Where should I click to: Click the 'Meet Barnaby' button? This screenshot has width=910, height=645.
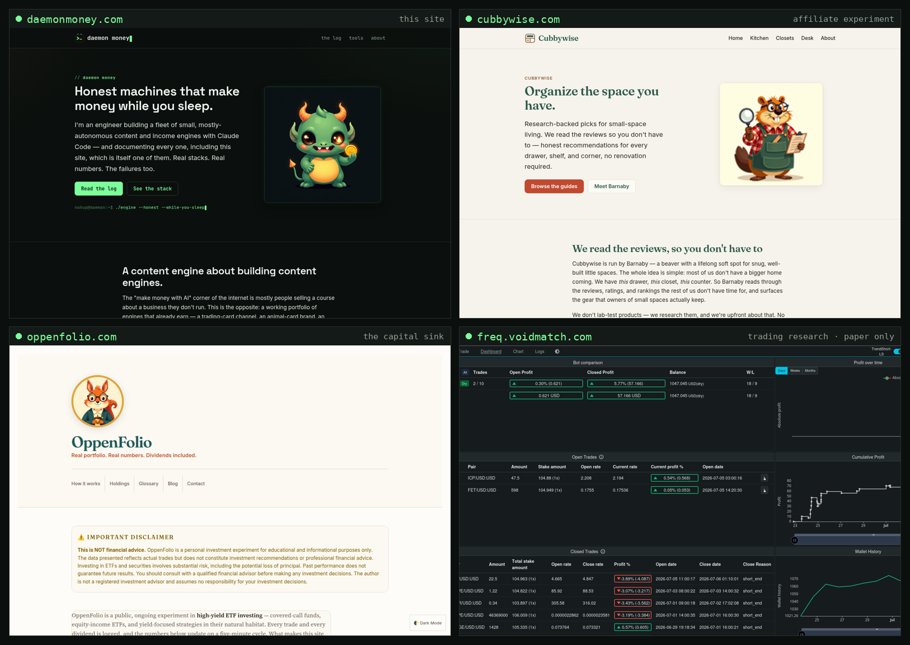(611, 186)
